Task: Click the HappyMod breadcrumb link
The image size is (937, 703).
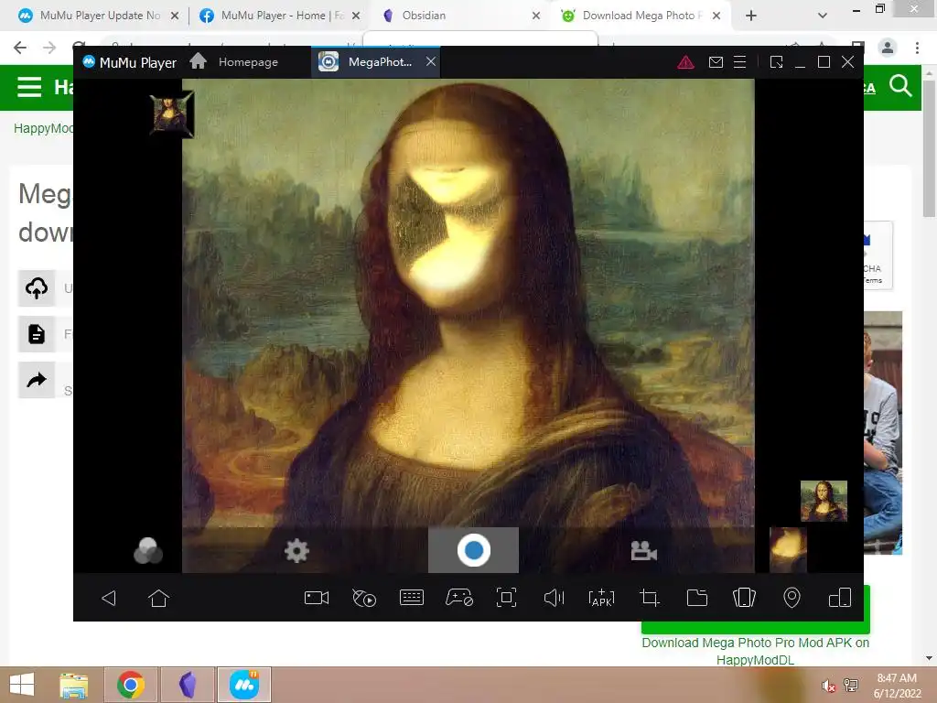Action: click(43, 128)
